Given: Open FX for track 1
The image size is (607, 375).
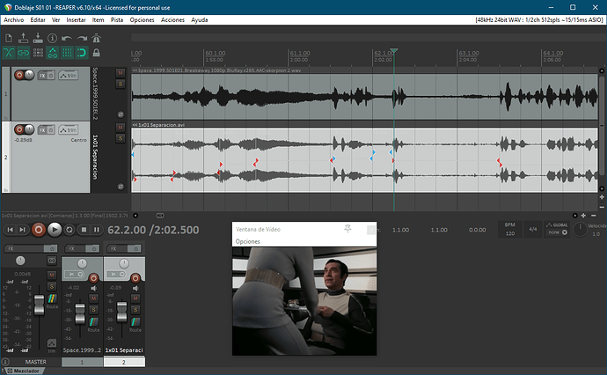Looking at the screenshot, I should (42, 76).
